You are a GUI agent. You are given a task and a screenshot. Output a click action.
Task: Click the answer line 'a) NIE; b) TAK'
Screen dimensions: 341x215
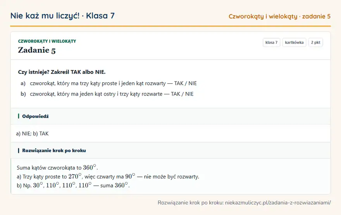click(x=33, y=134)
